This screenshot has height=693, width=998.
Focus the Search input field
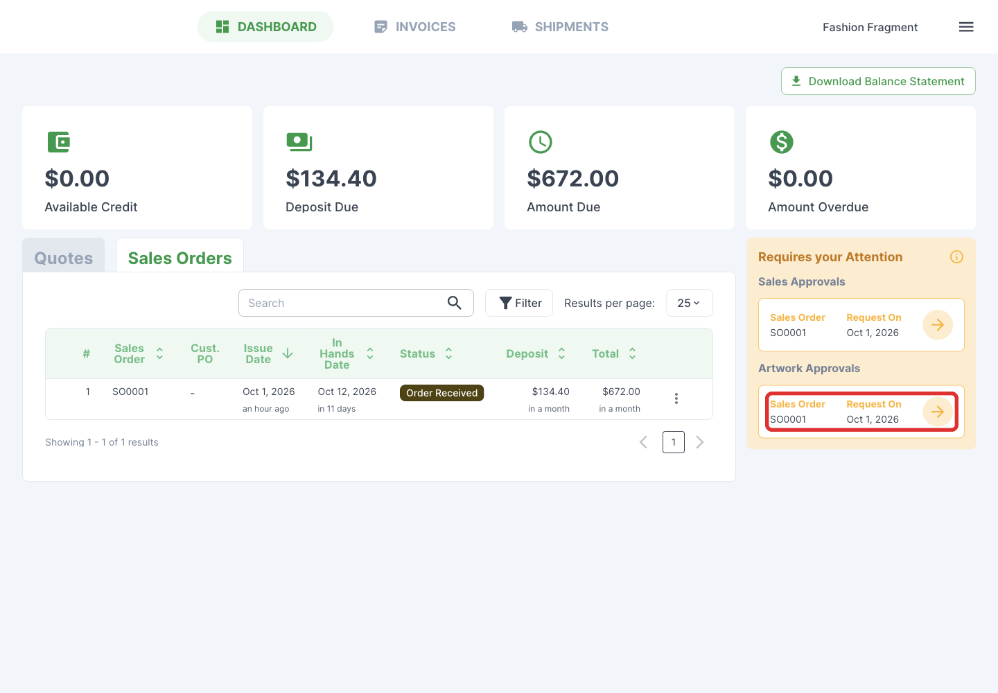356,303
